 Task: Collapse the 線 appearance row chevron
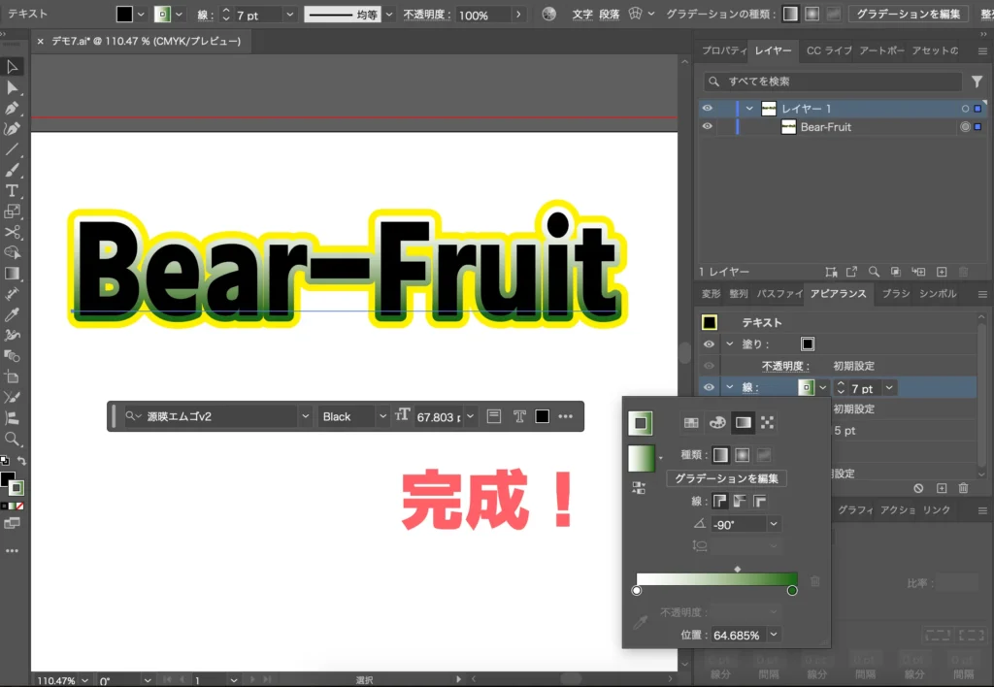point(729,387)
